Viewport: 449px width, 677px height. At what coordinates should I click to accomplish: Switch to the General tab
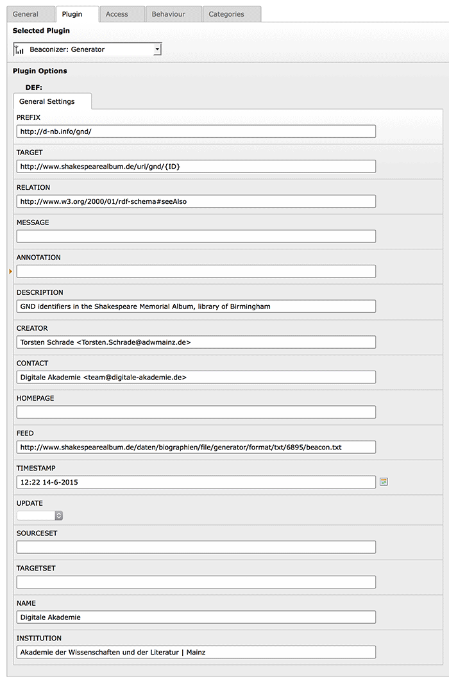coord(26,14)
